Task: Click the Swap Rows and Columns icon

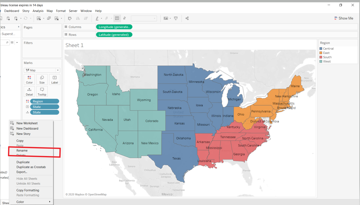Action: [x=70, y=18]
